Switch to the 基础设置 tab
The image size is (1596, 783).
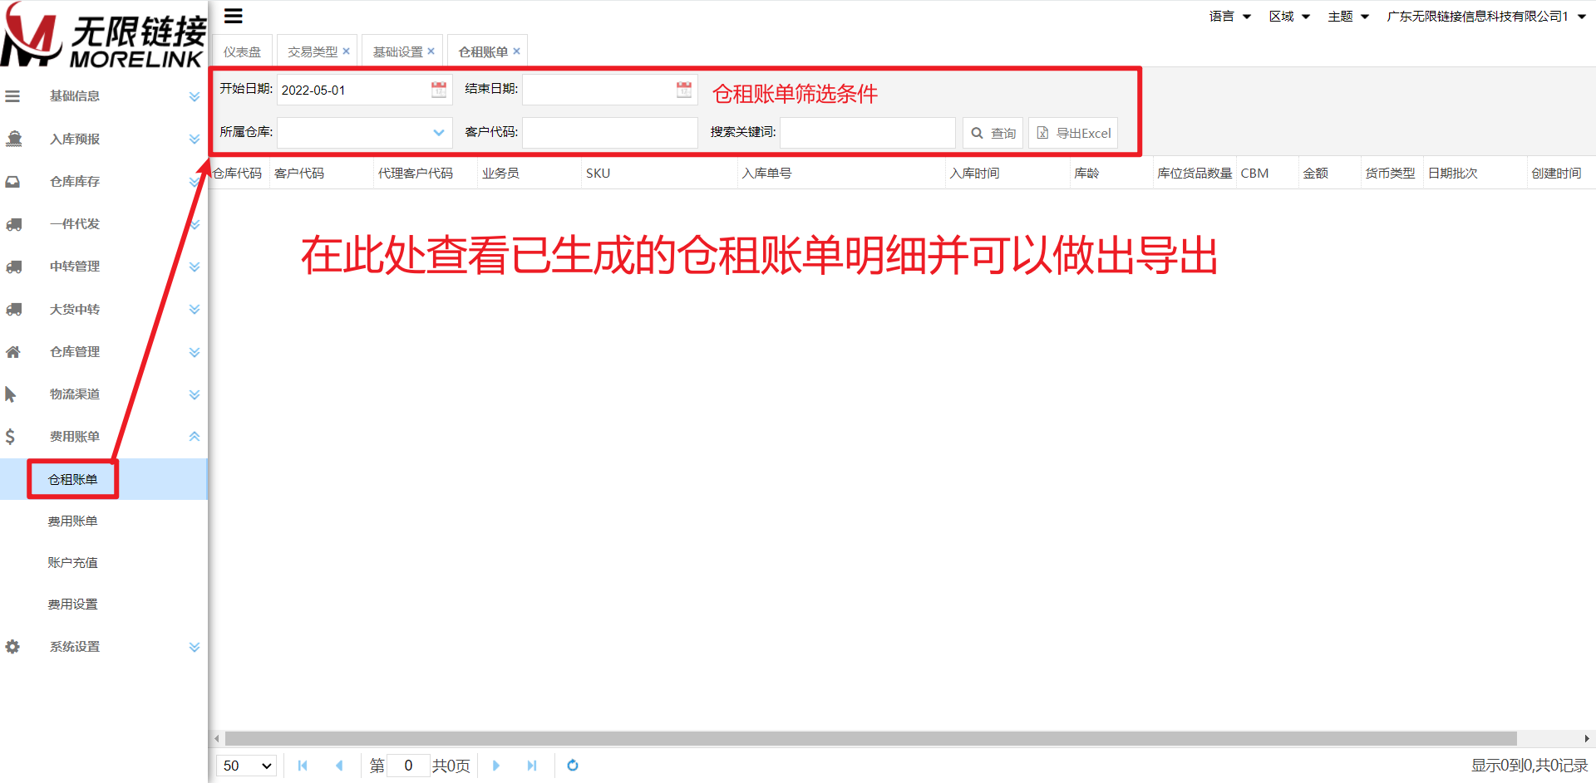(x=398, y=51)
